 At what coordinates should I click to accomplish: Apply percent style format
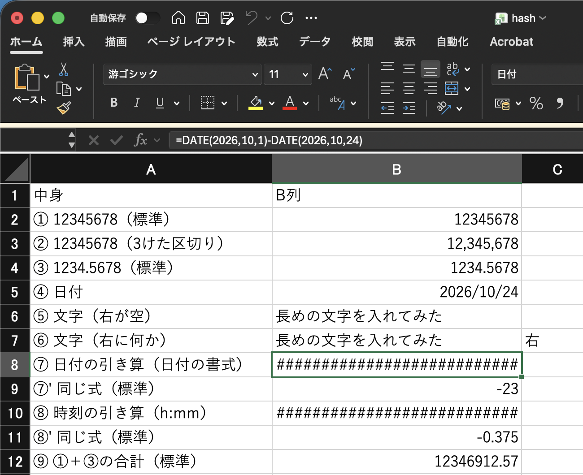coord(536,104)
